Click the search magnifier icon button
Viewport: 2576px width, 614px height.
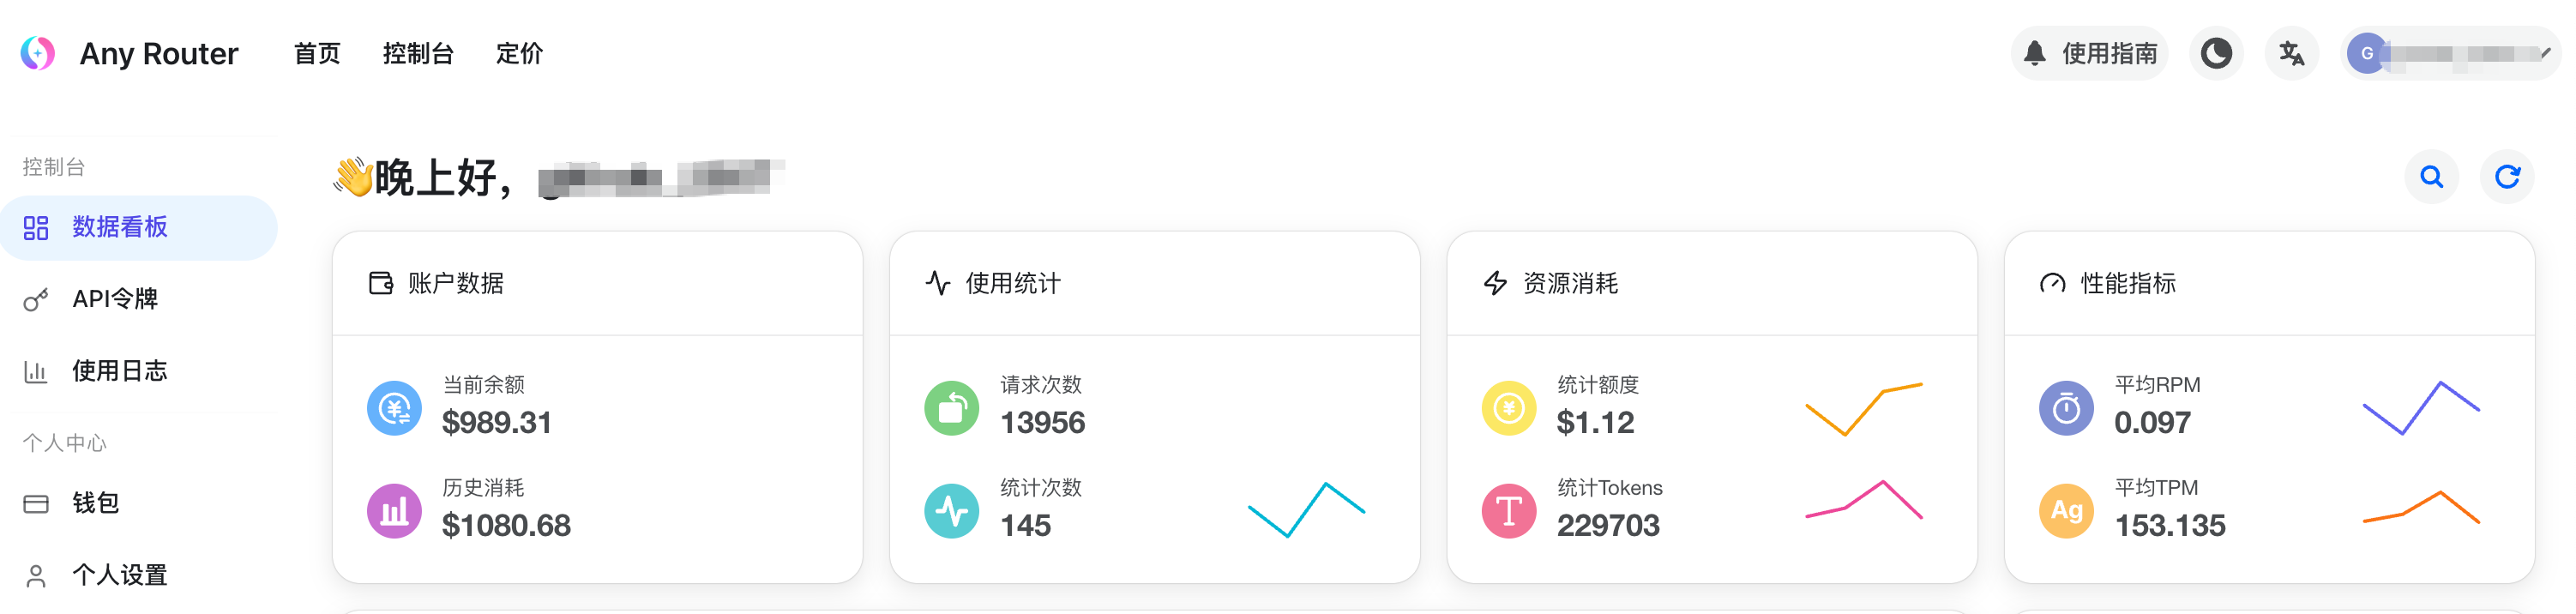point(2431,177)
